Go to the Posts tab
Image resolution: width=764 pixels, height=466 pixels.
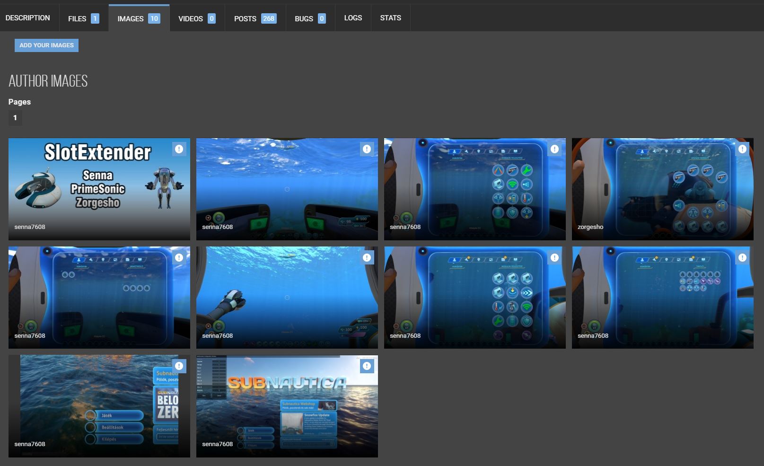coord(255,18)
